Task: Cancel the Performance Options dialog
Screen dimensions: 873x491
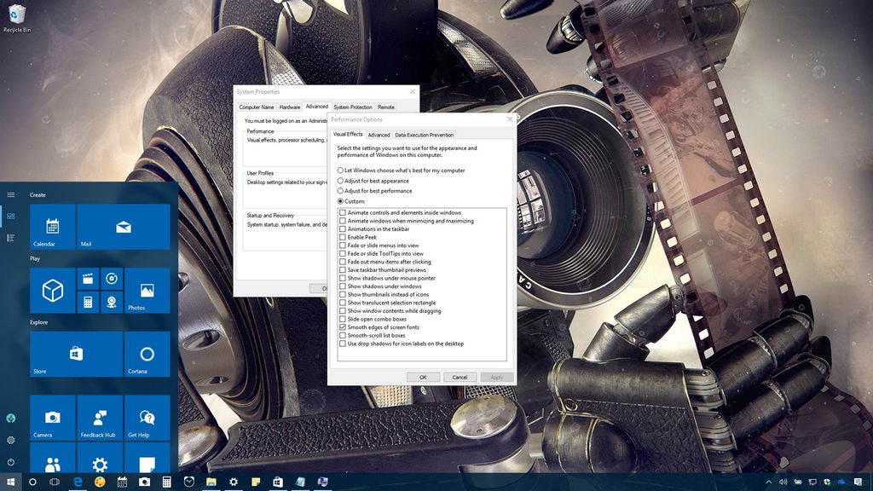Action: pyautogui.click(x=460, y=377)
